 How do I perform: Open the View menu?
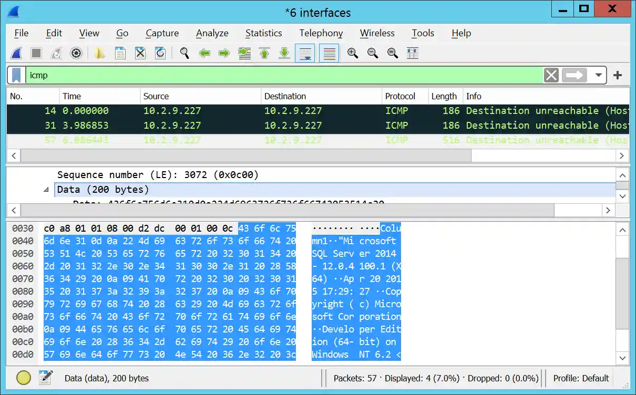[x=89, y=33]
